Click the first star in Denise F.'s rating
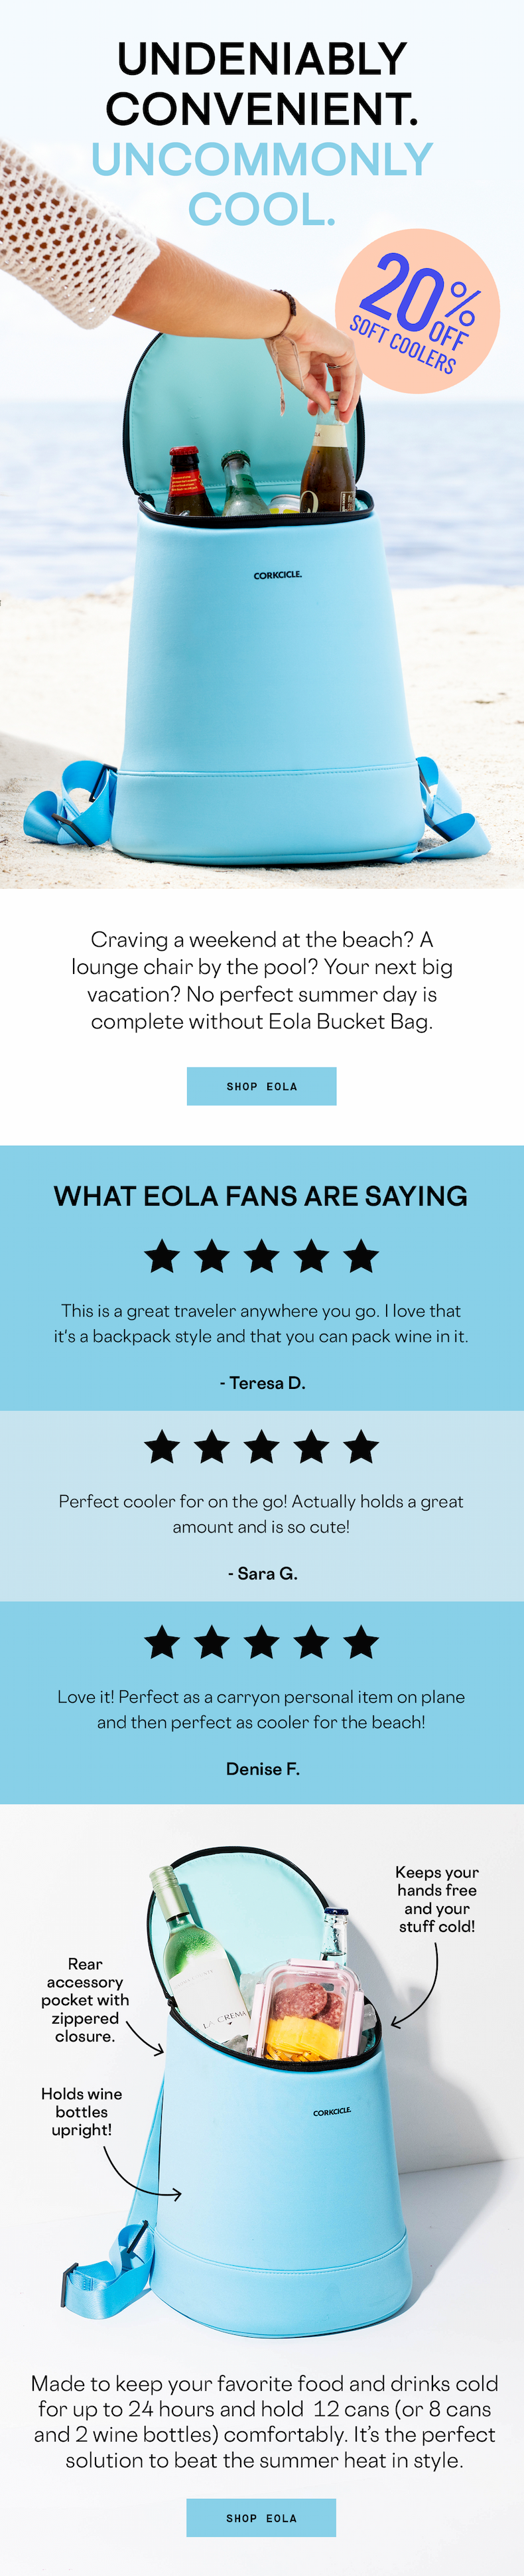The height and width of the screenshot is (2576, 524). click(162, 1641)
